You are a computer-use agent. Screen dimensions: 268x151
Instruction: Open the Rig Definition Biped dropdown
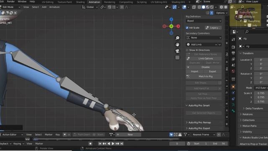click(x=204, y=21)
